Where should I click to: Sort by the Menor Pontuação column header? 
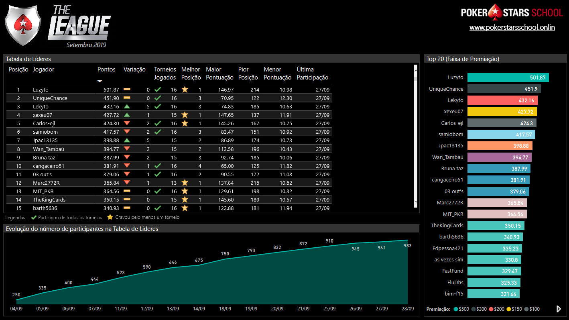[277, 73]
